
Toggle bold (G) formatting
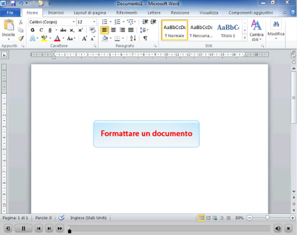click(x=32, y=30)
